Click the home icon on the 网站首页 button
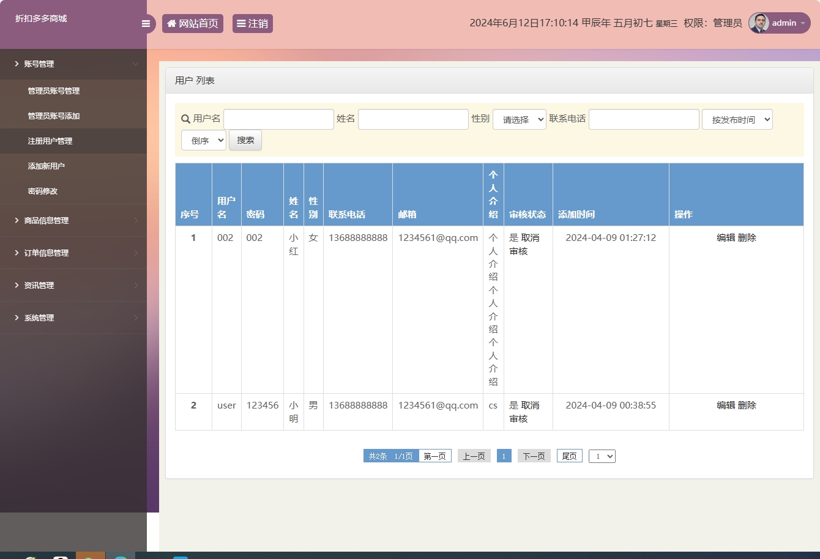The image size is (820, 559). pos(171,23)
